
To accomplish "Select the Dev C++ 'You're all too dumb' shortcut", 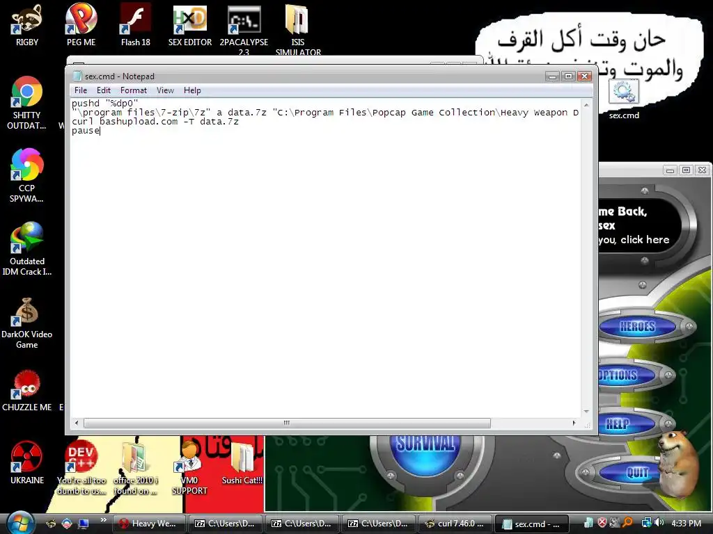I will 81,468.
